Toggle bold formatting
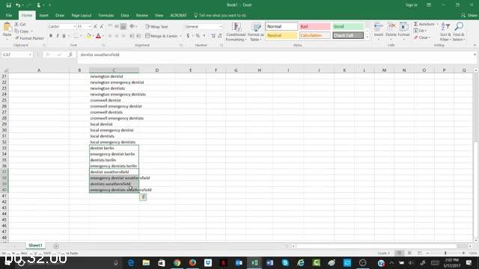 coord(51,36)
